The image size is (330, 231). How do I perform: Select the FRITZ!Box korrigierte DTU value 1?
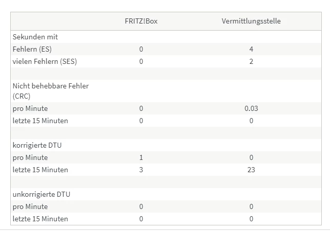(141, 157)
